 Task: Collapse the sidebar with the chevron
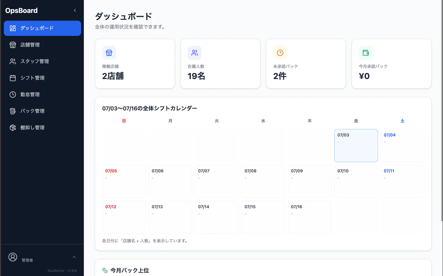coord(75,10)
